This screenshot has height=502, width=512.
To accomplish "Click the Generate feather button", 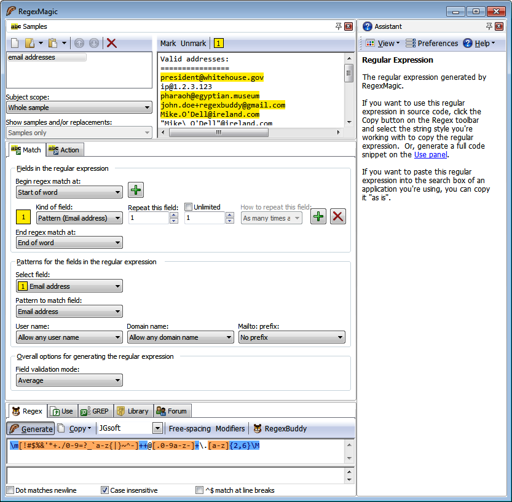I will click(31, 428).
